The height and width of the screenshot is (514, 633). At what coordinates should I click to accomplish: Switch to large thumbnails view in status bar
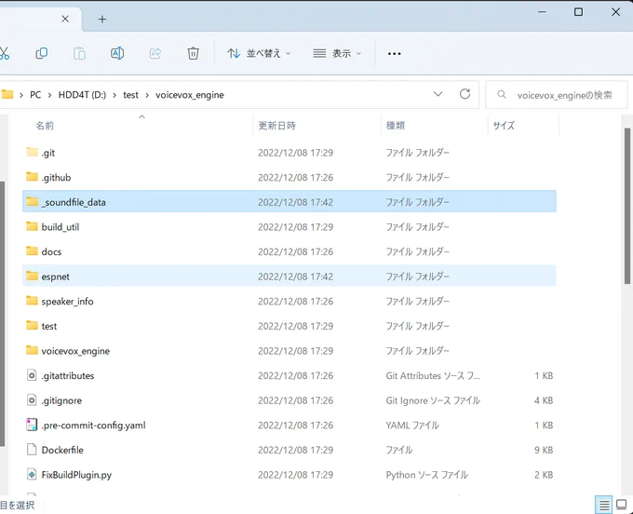click(x=622, y=505)
